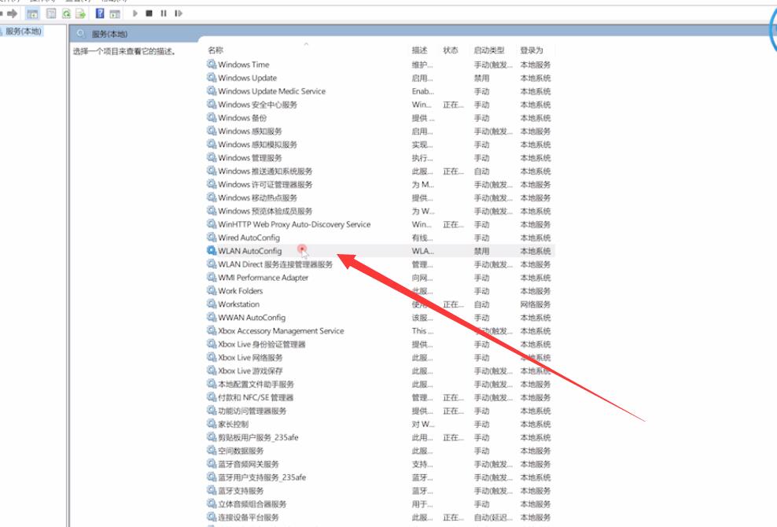Sort by the 描述 column header
The image size is (777, 527).
(x=419, y=50)
